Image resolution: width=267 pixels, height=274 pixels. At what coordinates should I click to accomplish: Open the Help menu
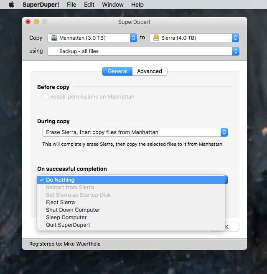tap(137, 5)
